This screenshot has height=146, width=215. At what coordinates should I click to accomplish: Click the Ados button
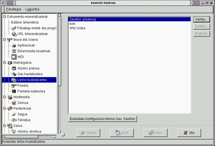[155, 133]
